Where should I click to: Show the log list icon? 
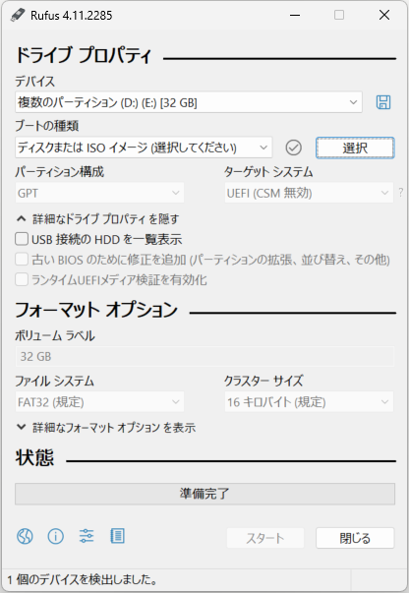point(117,536)
